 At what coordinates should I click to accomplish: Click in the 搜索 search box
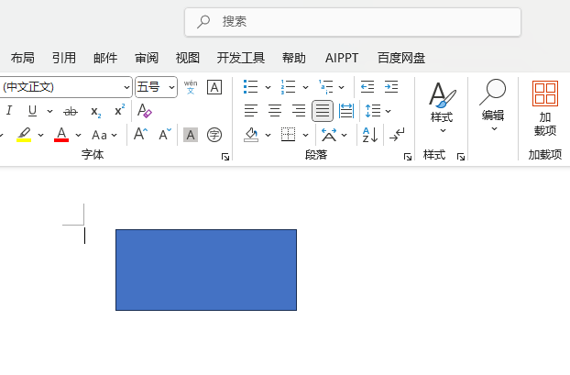353,21
